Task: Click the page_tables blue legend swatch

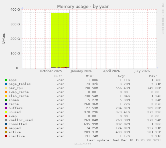Action: click(6, 84)
